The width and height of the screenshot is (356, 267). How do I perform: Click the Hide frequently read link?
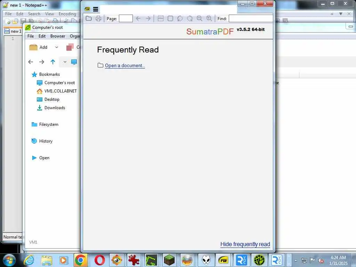click(245, 244)
